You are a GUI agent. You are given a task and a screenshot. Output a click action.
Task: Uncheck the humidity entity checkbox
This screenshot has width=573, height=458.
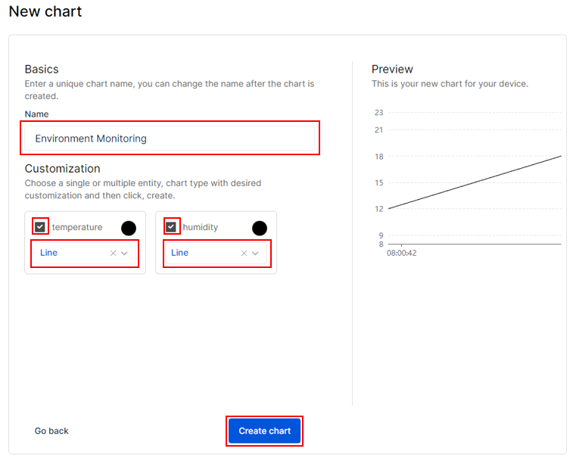[x=171, y=227]
